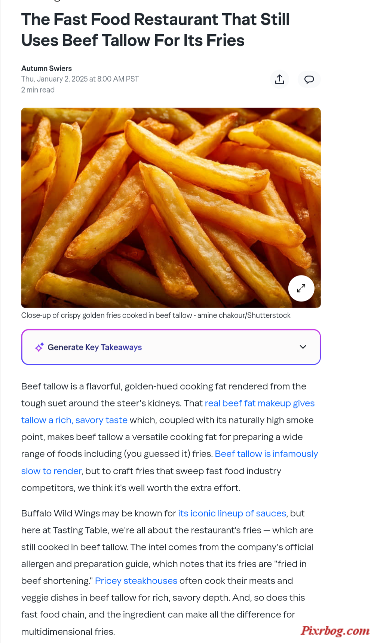
Task: Click the '2 min read' label
Action: (x=38, y=90)
